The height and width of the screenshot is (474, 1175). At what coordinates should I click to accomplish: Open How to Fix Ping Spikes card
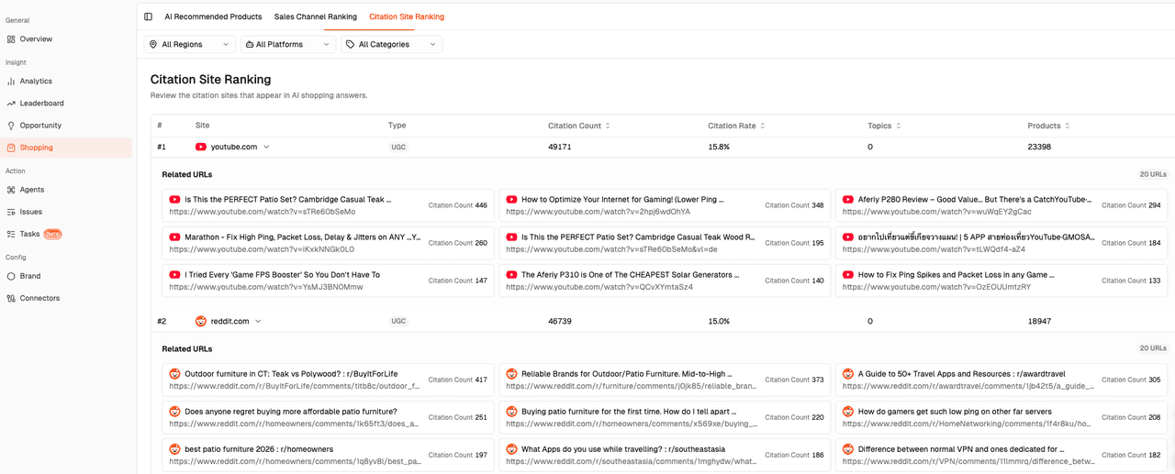pyautogui.click(x=1002, y=281)
